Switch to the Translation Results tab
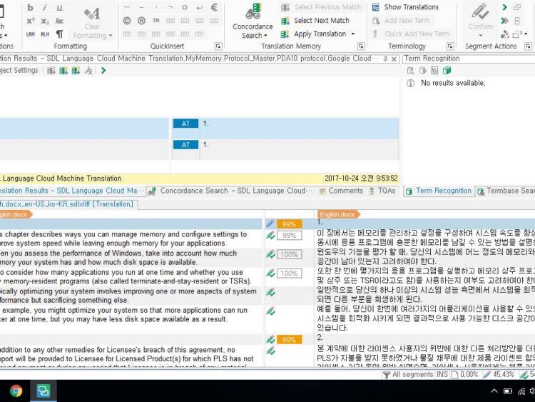 [x=71, y=191]
